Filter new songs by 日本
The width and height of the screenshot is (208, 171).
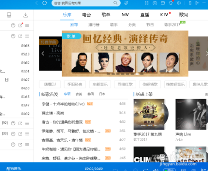pos(102,94)
